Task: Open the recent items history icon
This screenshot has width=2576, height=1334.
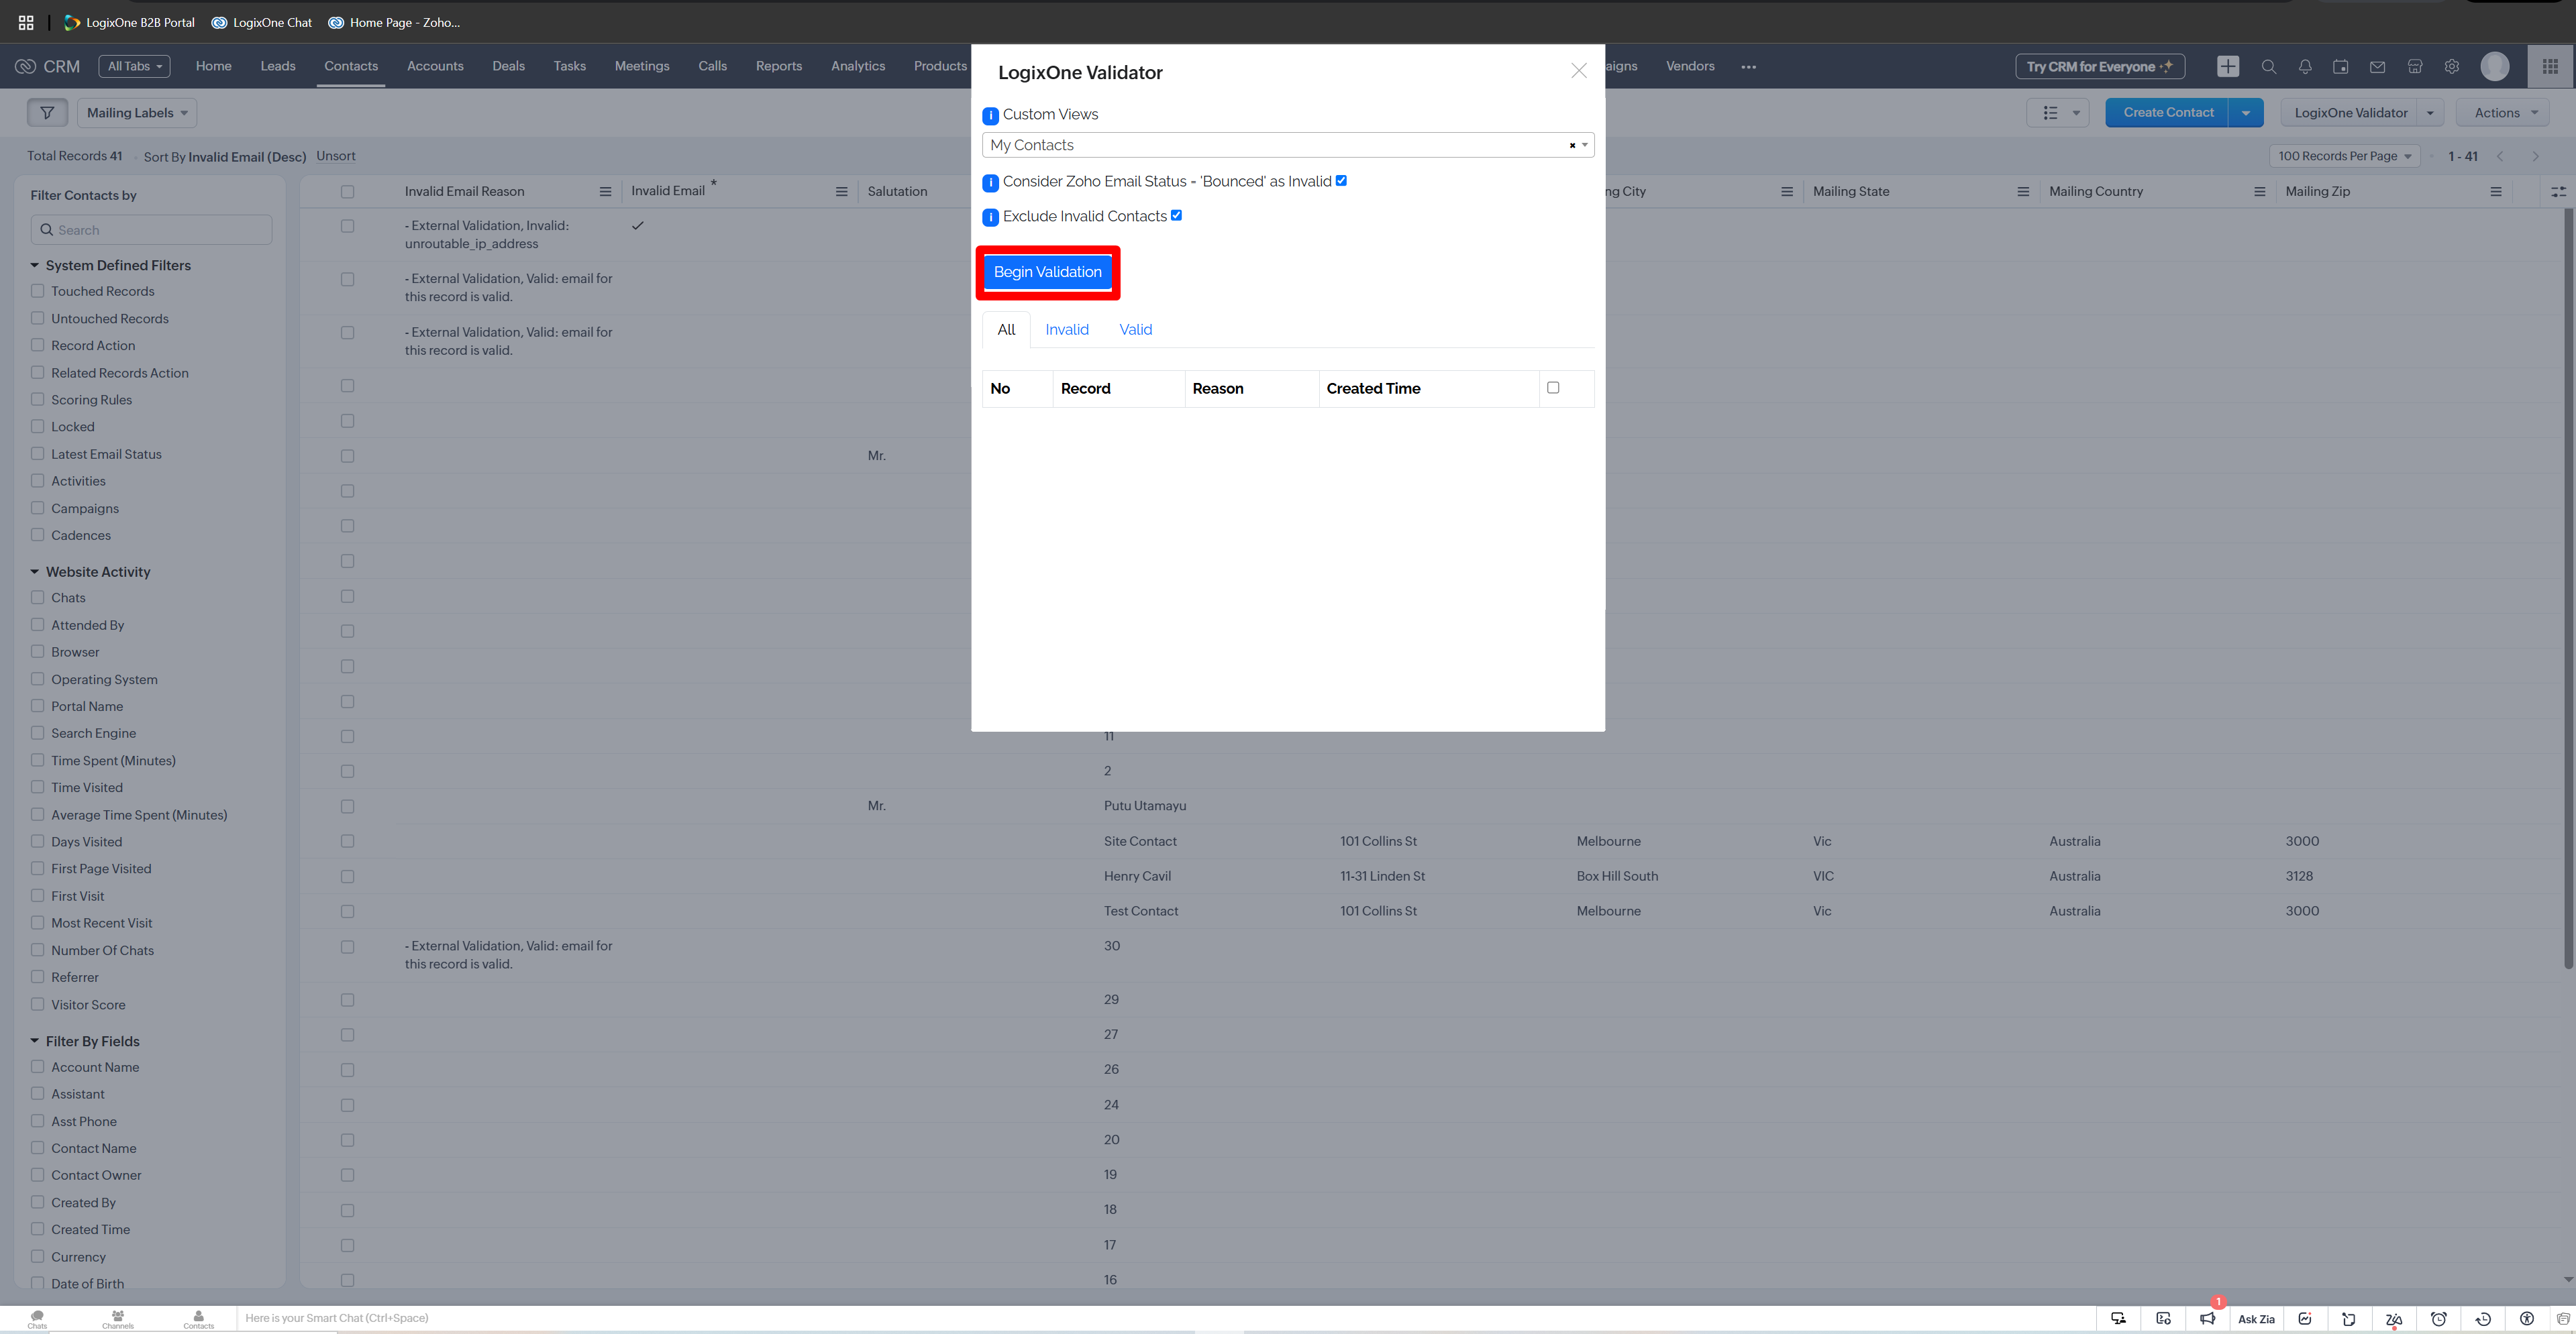Action: click(x=2482, y=1319)
